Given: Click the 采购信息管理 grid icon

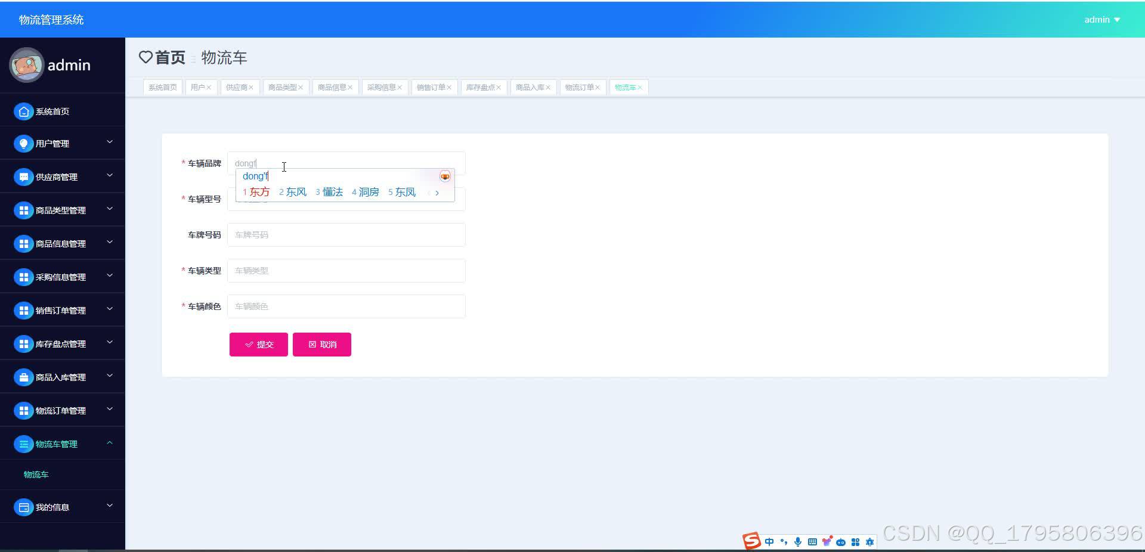Looking at the screenshot, I should click(23, 277).
